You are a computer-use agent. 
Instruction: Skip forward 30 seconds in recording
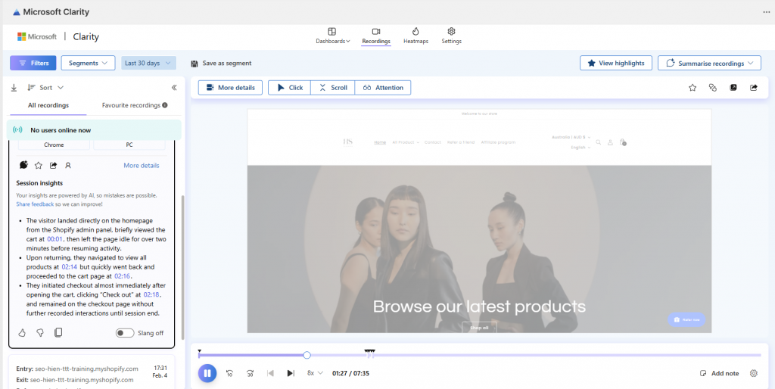(x=250, y=373)
